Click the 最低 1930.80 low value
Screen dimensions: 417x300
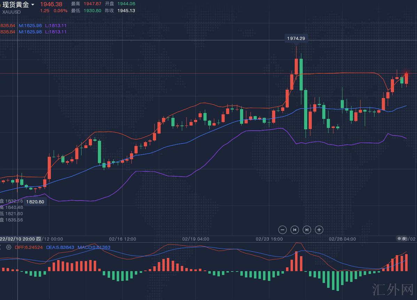coord(92,10)
